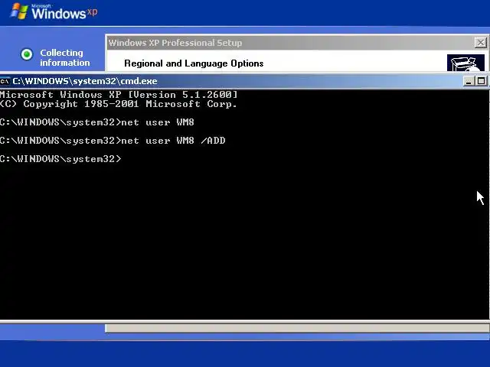The width and height of the screenshot is (490, 367).
Task: Close the Windows XP Professional Setup dialog
Action: coord(481,43)
